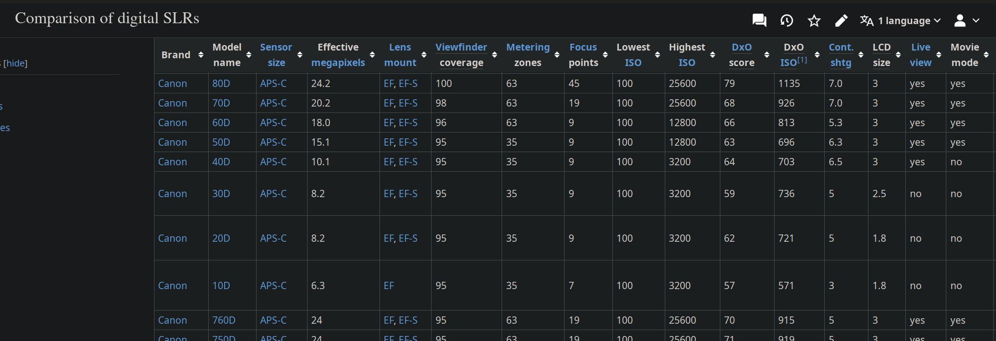Open the talk page discussion icon
This screenshot has width=996, height=341.
point(759,20)
